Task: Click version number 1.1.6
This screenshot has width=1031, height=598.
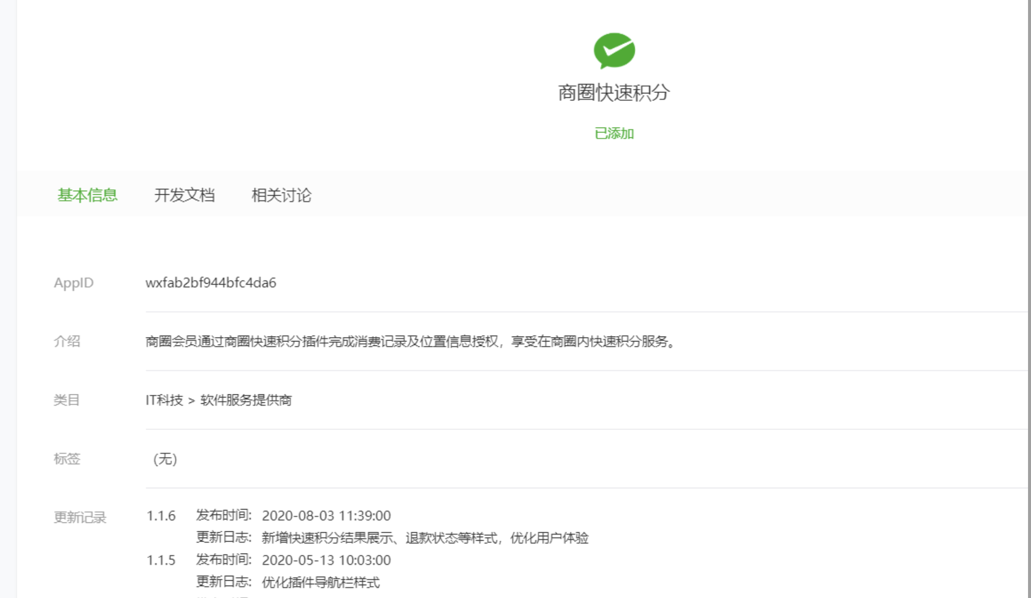Action: (161, 516)
